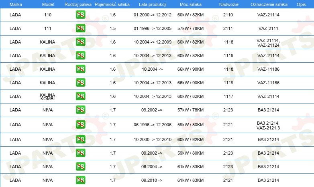Click fuel icon for NIVA 10.2000 row
This screenshot has width=314, height=187.
(x=80, y=139)
